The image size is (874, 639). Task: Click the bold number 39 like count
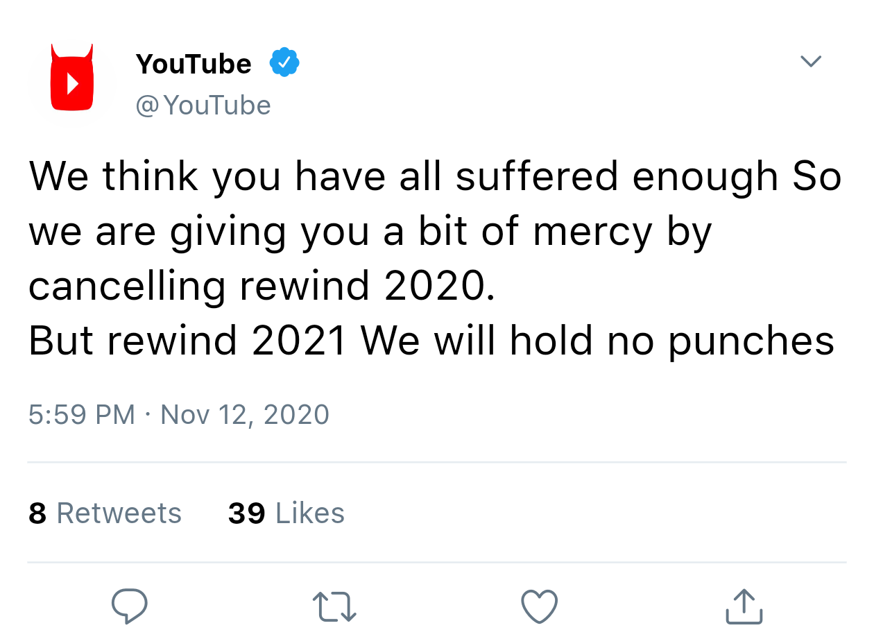pyautogui.click(x=246, y=513)
